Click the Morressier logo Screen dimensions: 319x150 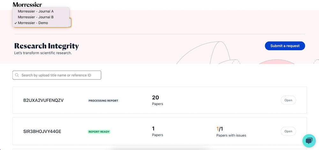point(27,4)
